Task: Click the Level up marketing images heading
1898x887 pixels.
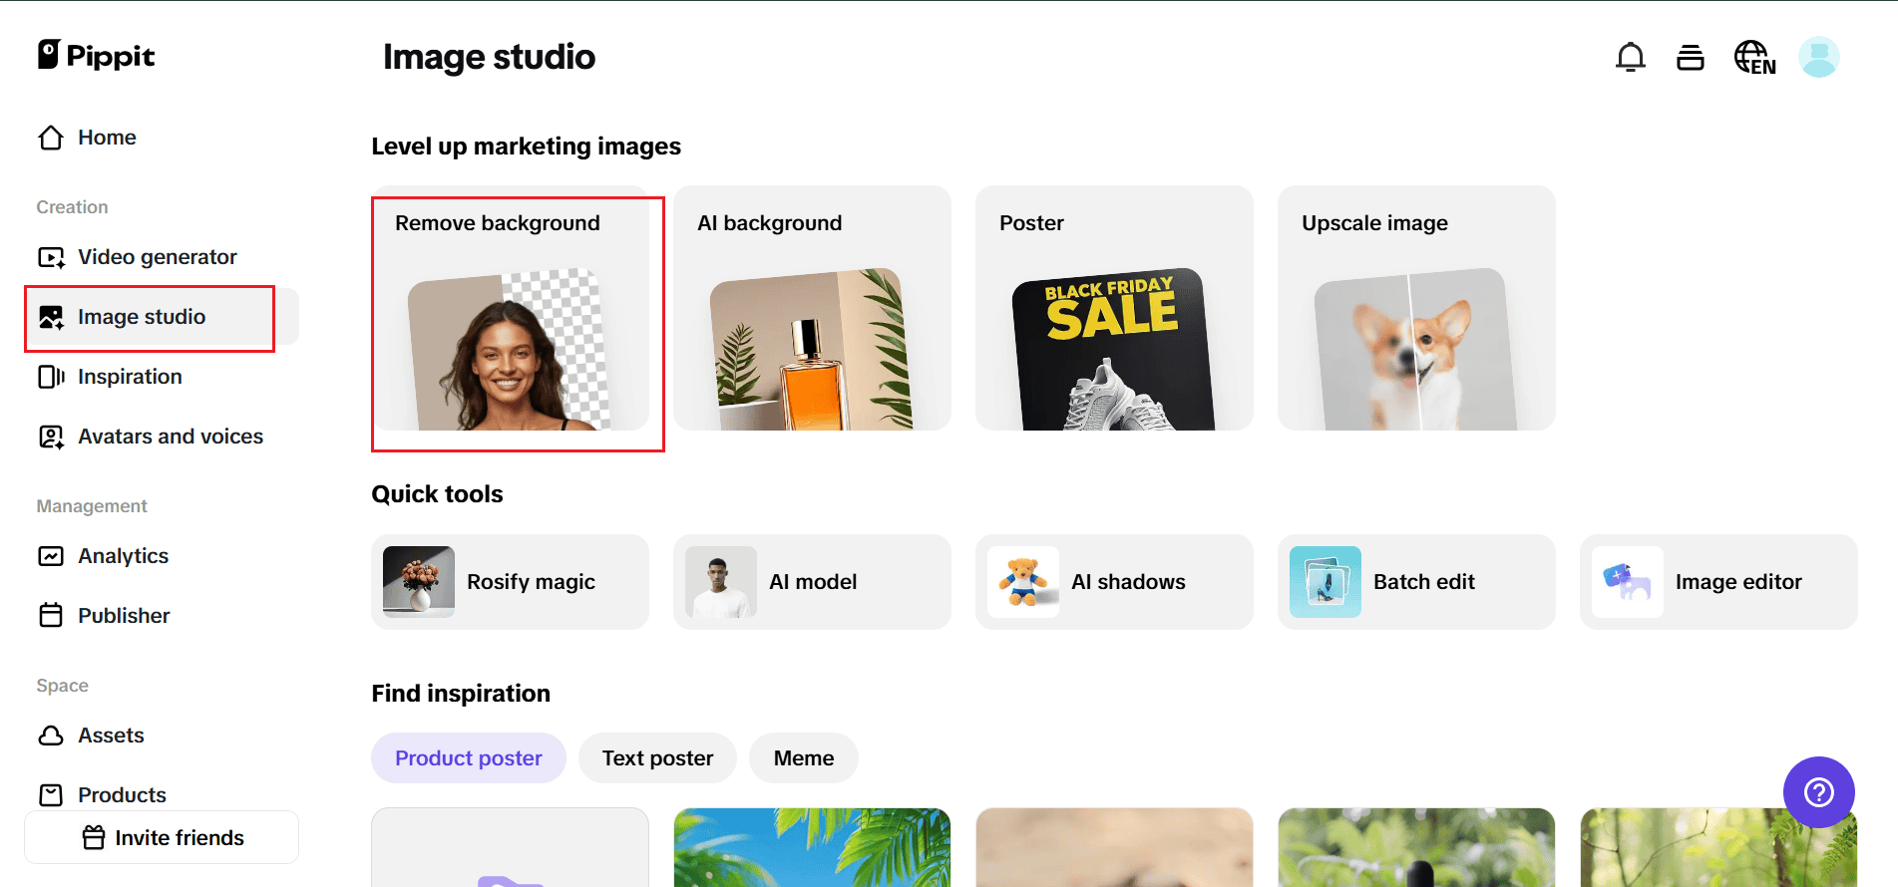Action: click(x=527, y=147)
